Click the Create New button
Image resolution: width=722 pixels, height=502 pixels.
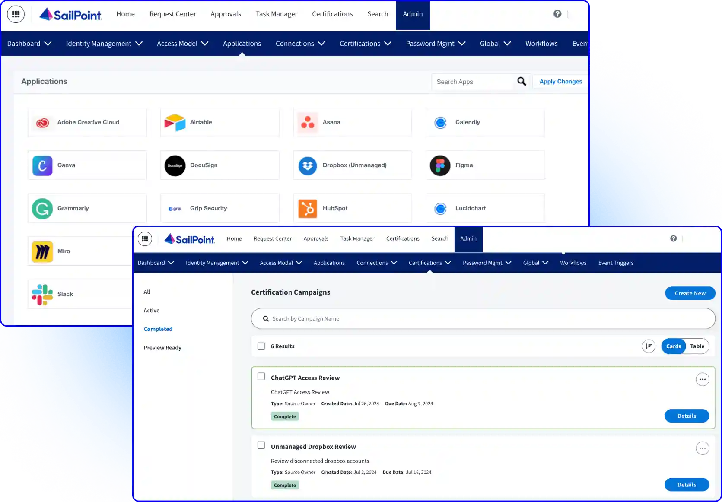690,293
